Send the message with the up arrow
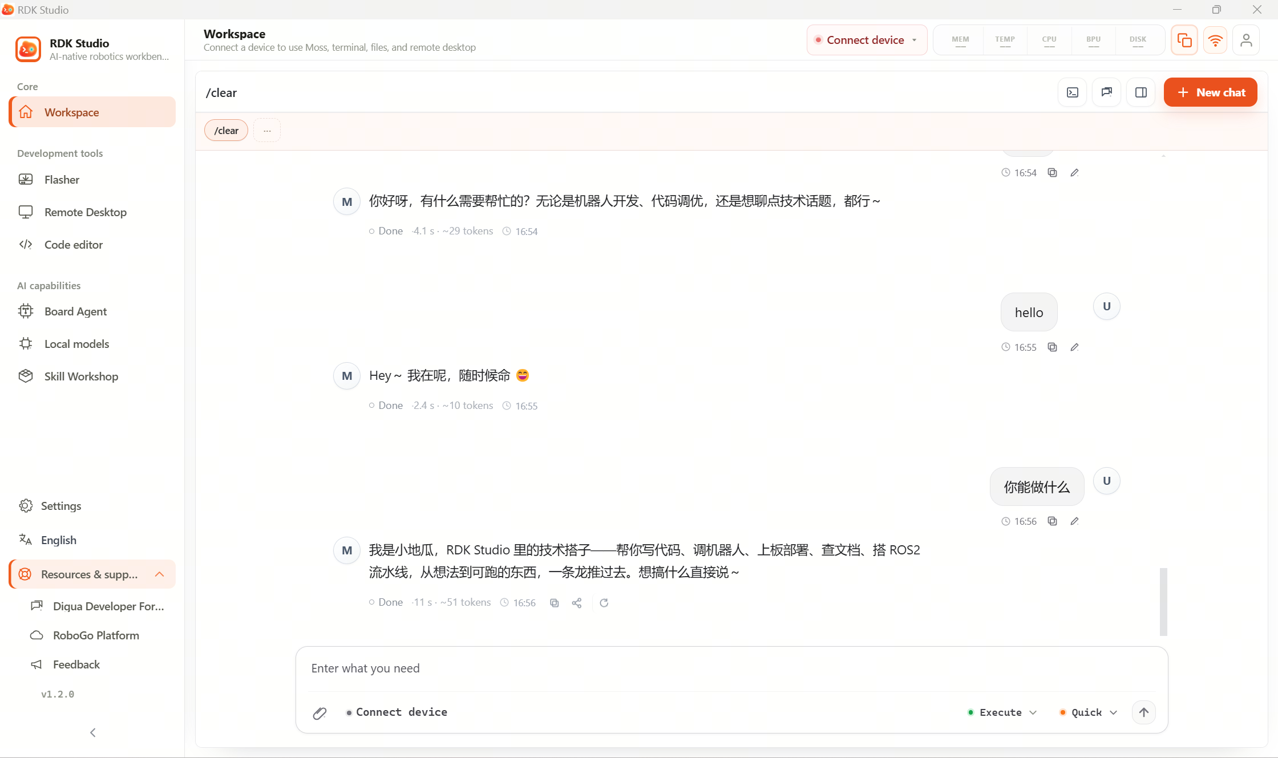1278x758 pixels. (x=1144, y=712)
